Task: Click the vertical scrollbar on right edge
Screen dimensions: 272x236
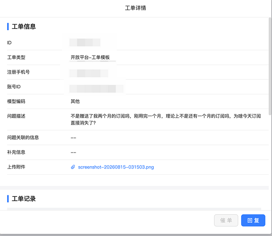Action: tap(270, 66)
